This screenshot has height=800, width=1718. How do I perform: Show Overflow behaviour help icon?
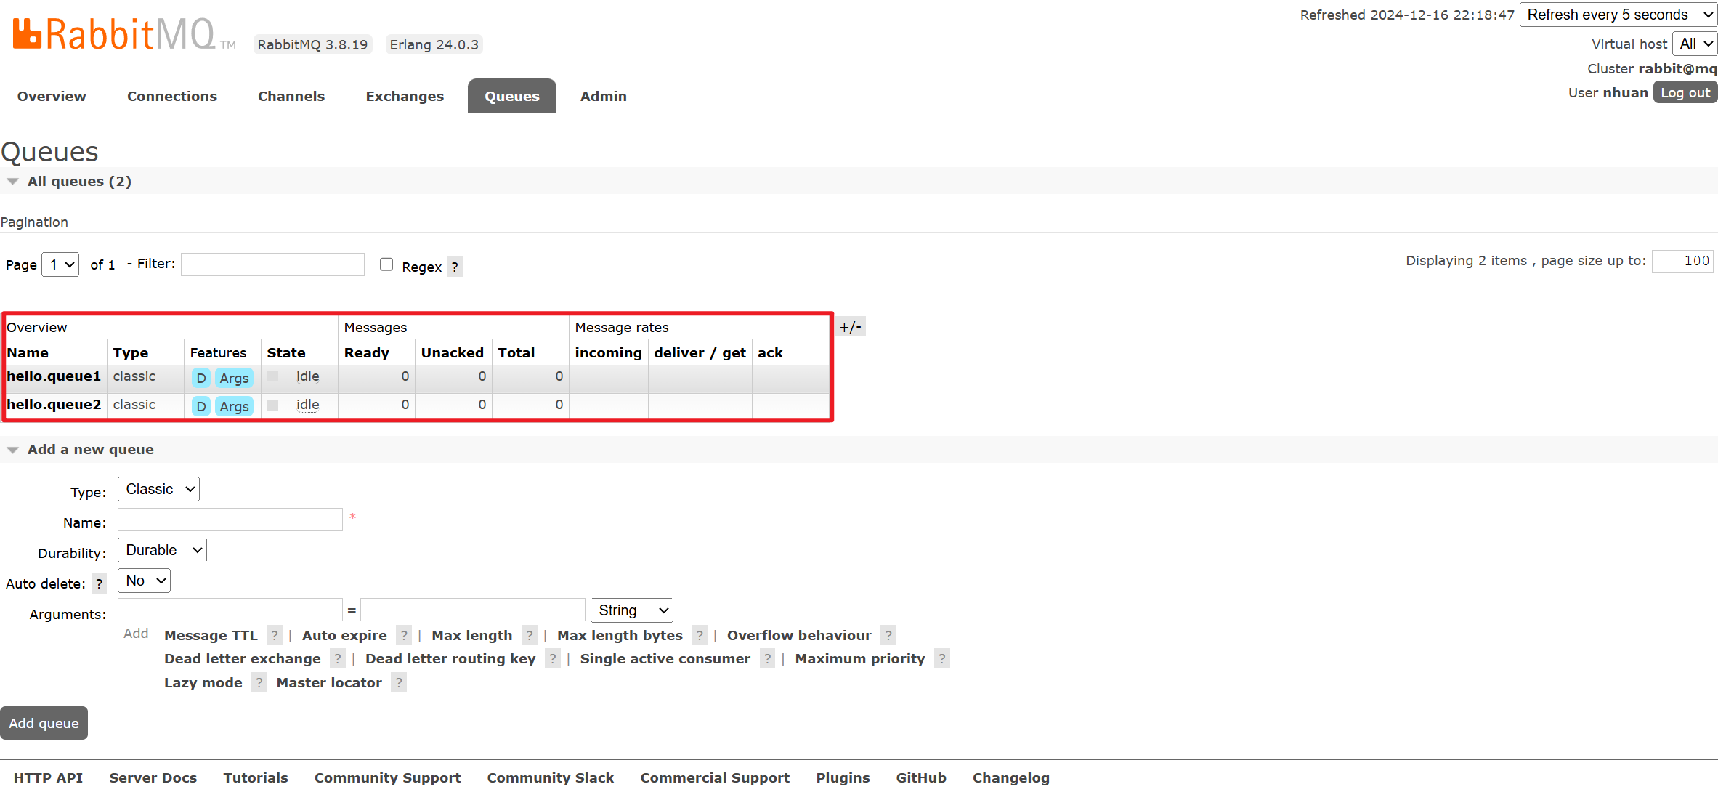(x=888, y=635)
